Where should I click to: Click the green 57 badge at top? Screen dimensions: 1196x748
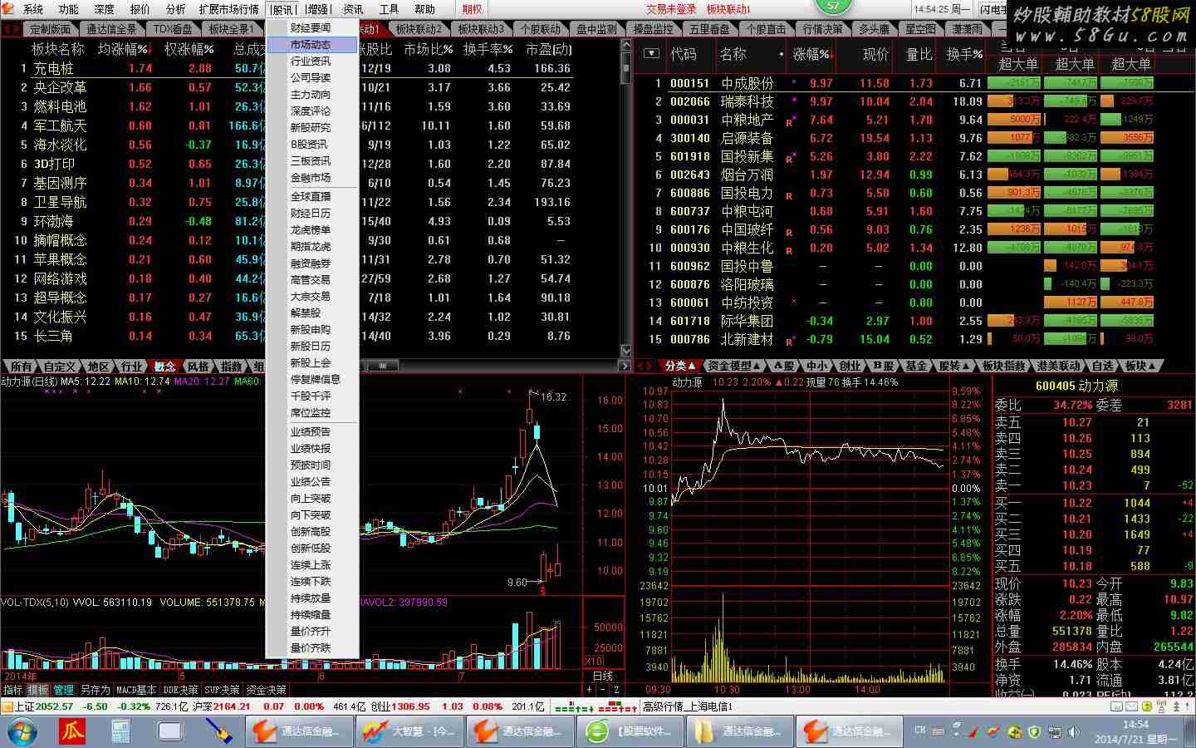pyautogui.click(x=834, y=5)
